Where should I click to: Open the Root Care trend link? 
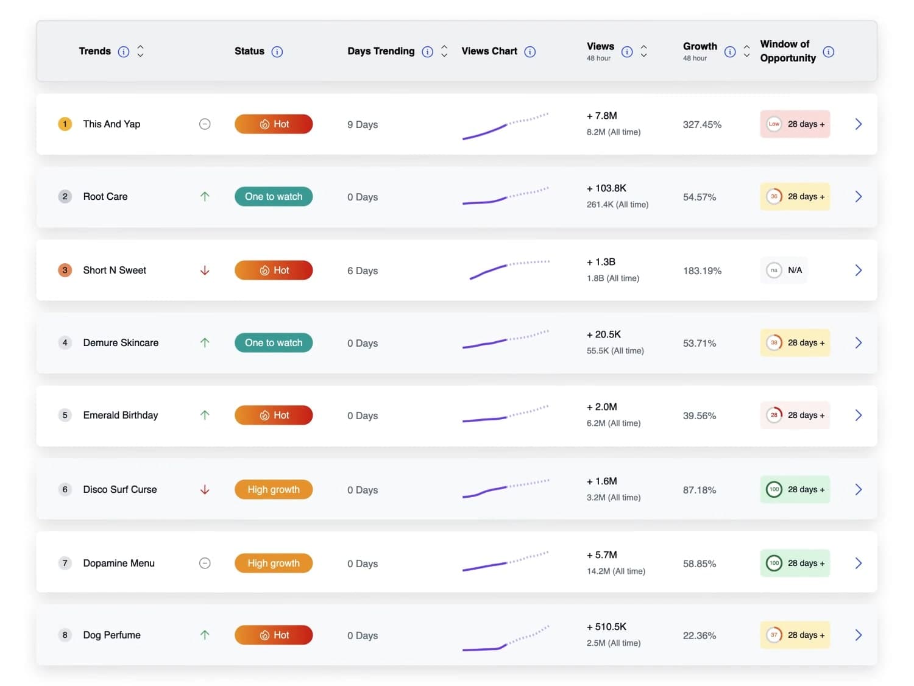coord(105,197)
